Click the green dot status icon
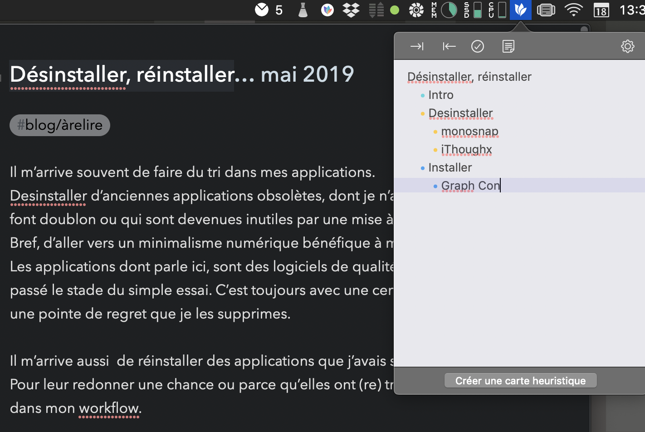Image resolution: width=645 pixels, height=432 pixels. click(x=395, y=10)
